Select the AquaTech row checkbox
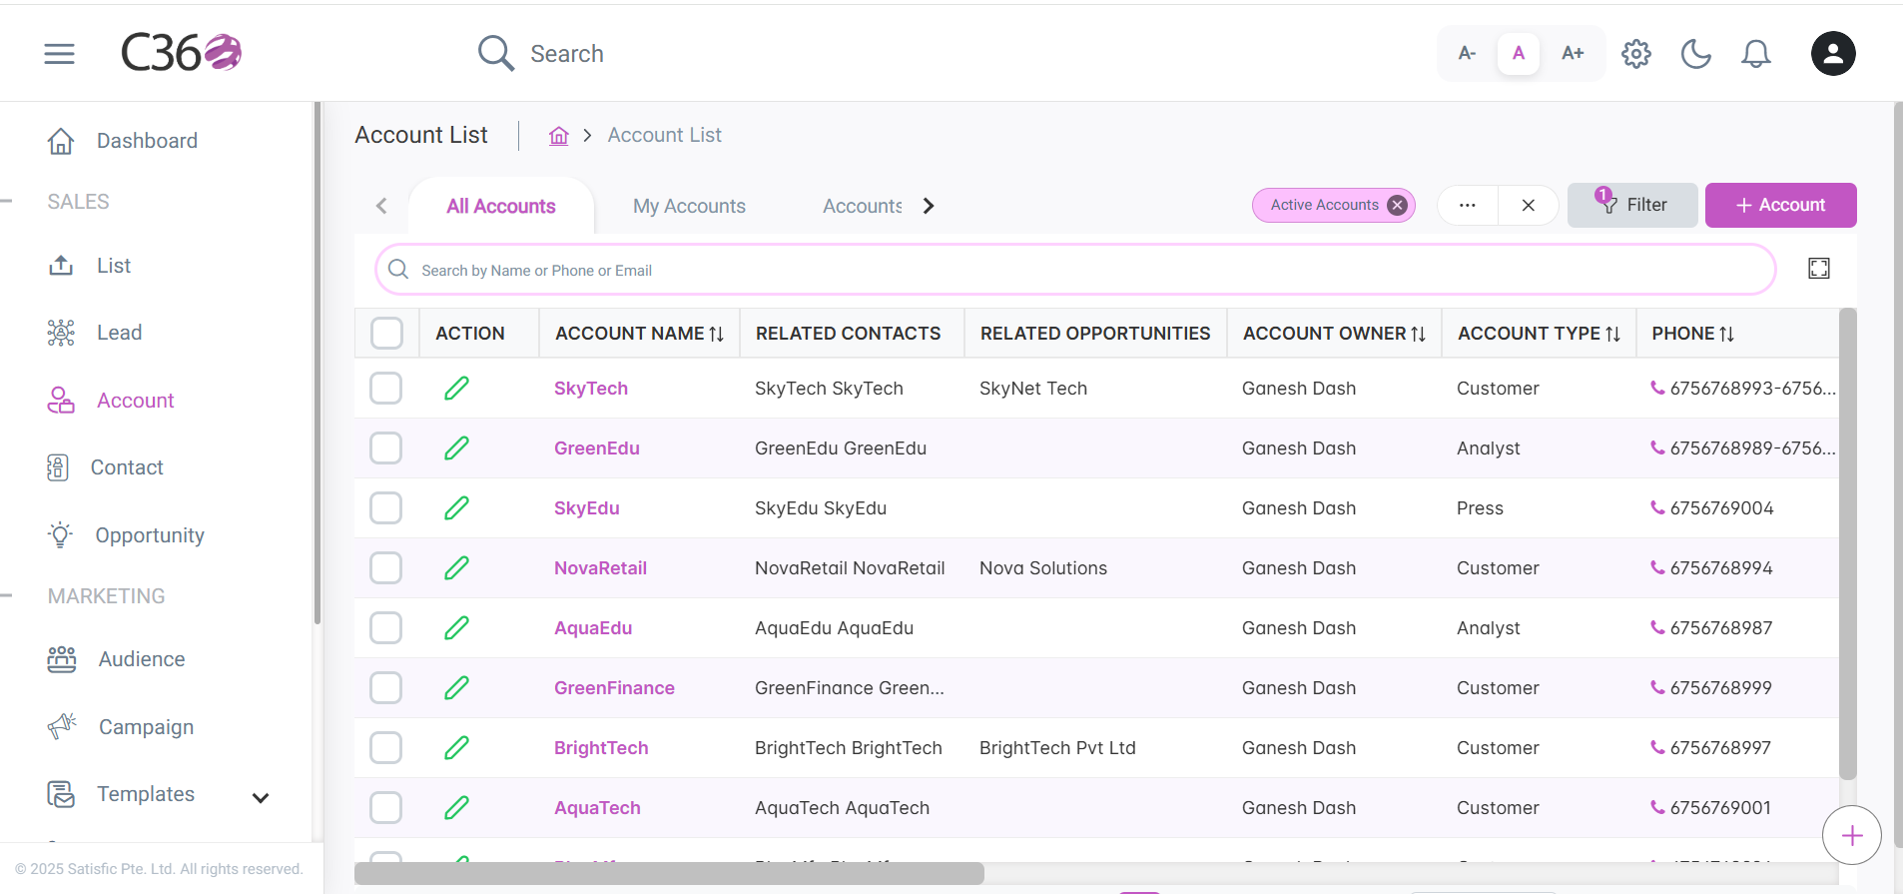Image resolution: width=1903 pixels, height=894 pixels. pos(386,807)
